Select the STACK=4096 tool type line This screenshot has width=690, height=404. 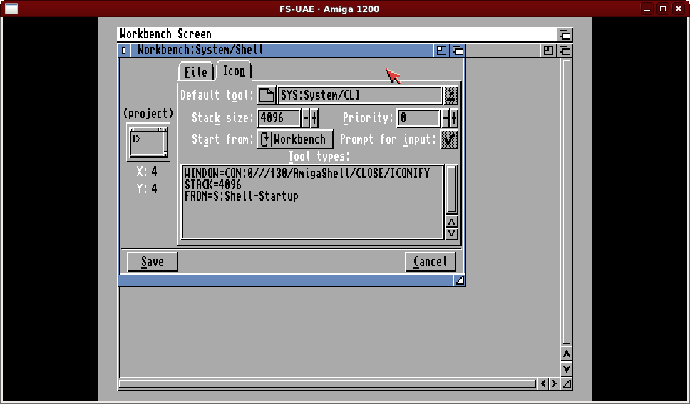(x=212, y=184)
